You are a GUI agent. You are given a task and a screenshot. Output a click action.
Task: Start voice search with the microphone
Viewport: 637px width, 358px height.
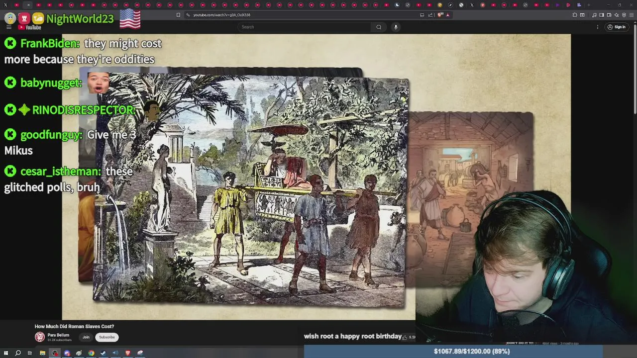(396, 27)
